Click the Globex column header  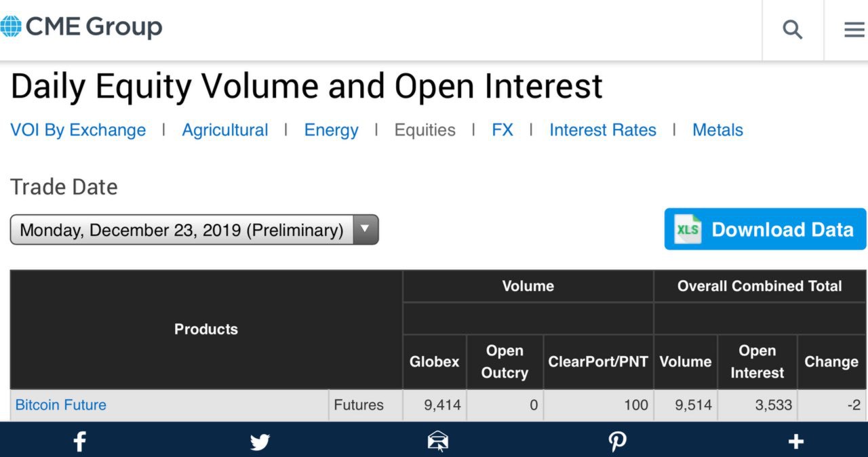tap(434, 362)
